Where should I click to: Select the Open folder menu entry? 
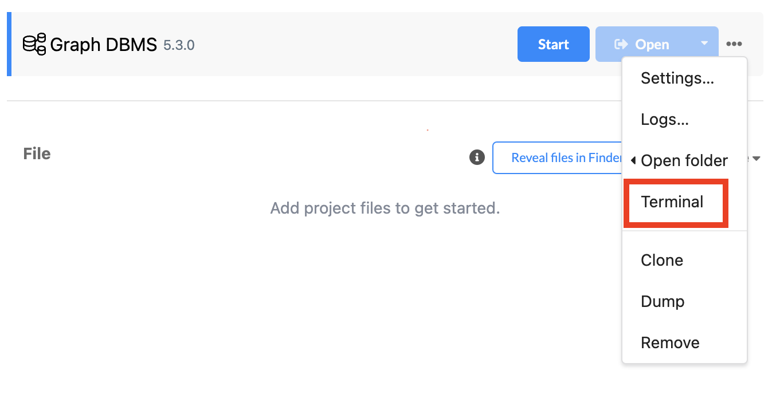[x=684, y=161]
